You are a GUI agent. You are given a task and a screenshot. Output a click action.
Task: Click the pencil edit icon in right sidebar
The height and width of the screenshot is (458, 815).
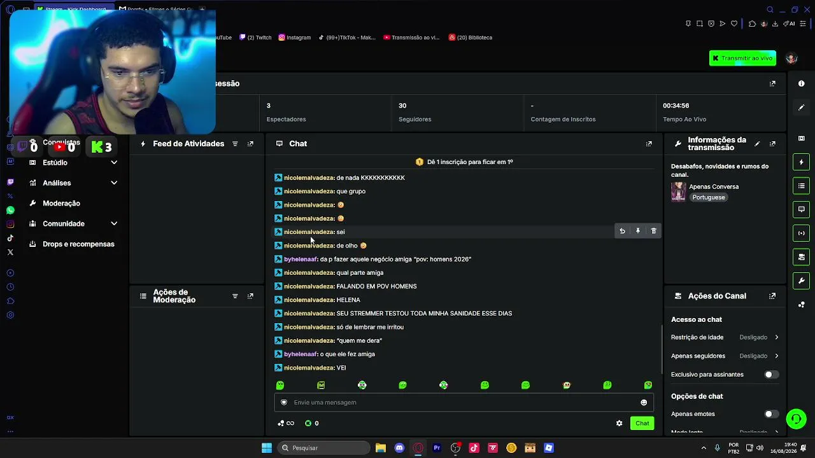point(801,108)
